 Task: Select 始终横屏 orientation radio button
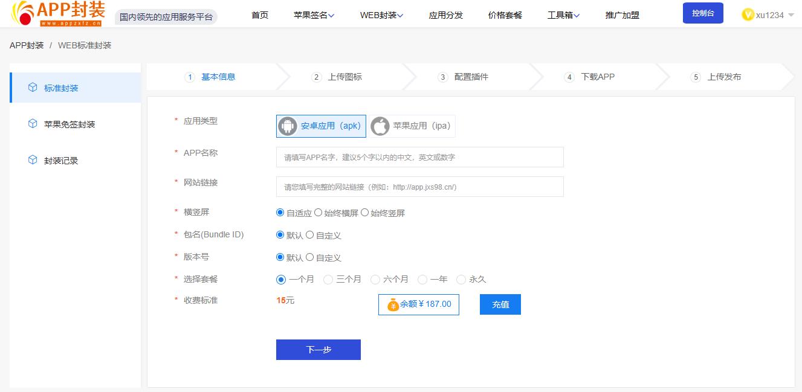click(x=319, y=213)
